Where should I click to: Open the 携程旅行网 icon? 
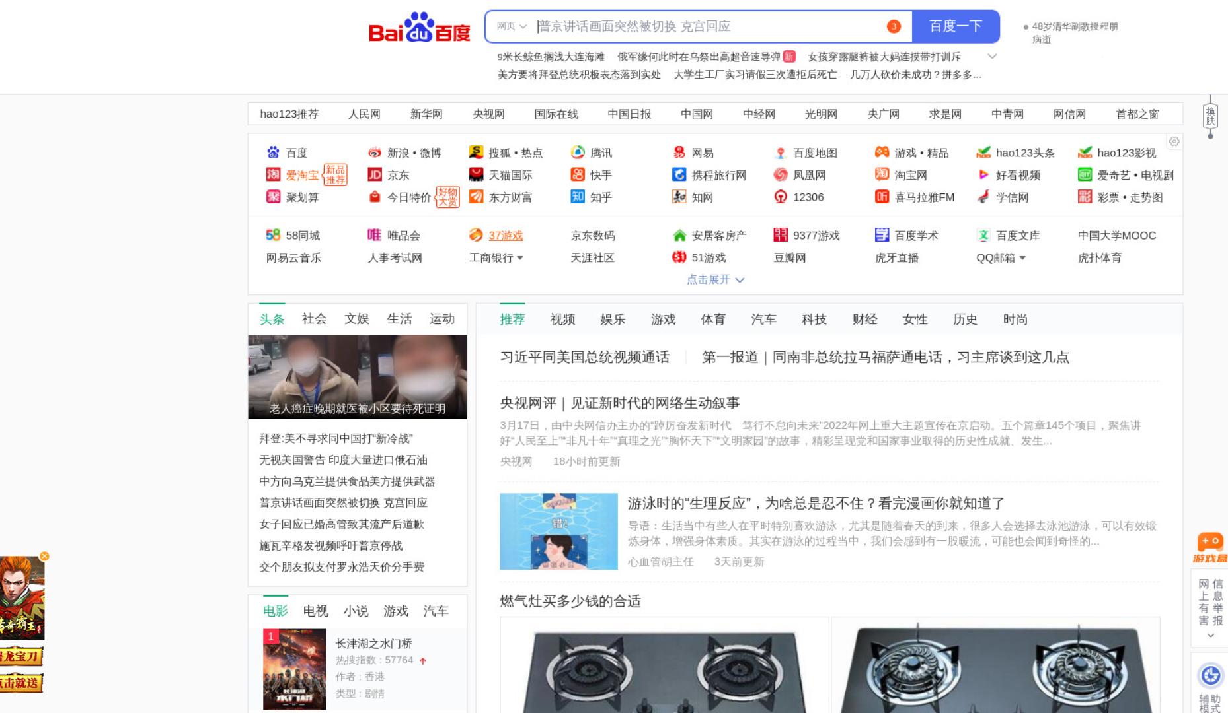pyautogui.click(x=679, y=174)
